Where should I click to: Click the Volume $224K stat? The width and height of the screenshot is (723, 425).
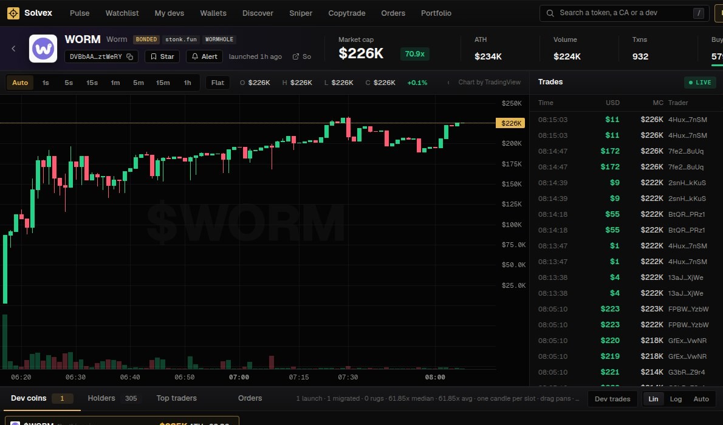click(567, 49)
